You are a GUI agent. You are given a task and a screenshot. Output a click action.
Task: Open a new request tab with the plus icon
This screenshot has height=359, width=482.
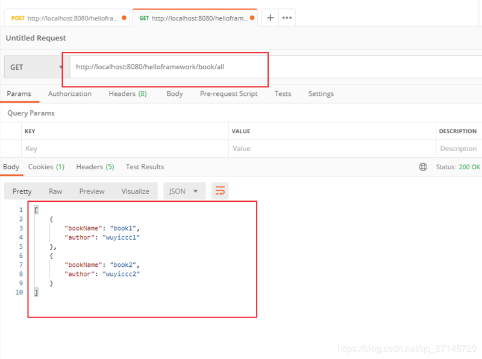(270, 17)
